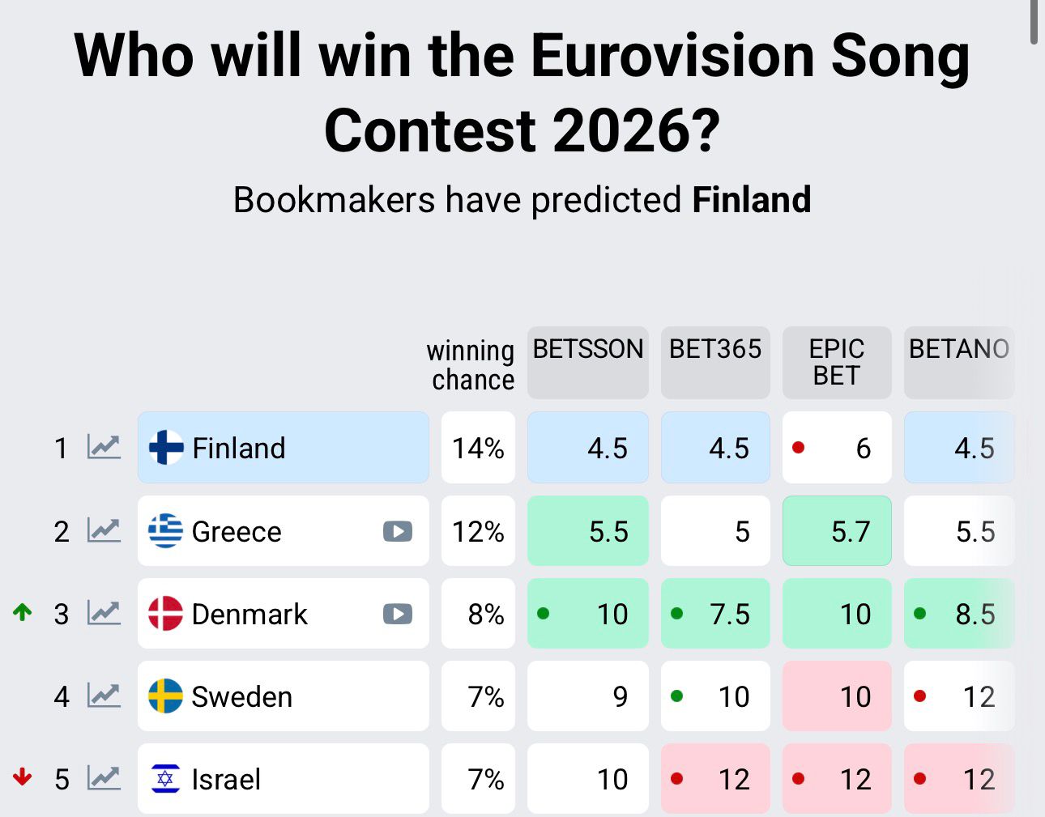Open Denmark's odds trend chart icon
Viewport: 1045px width, 817px height.
click(x=104, y=614)
